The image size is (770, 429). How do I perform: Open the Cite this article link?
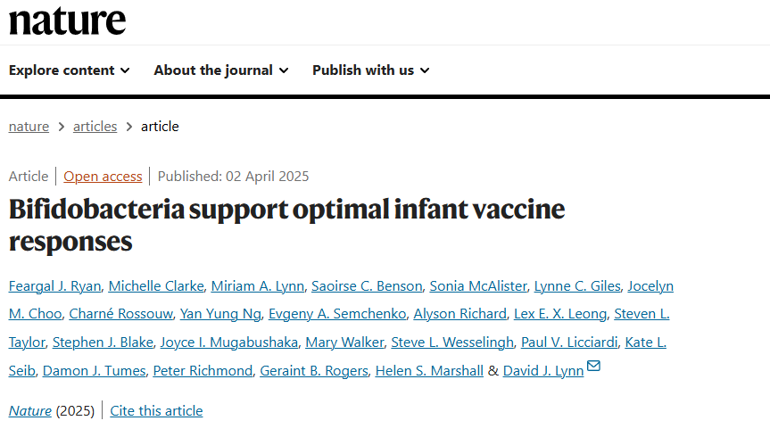coord(156,411)
